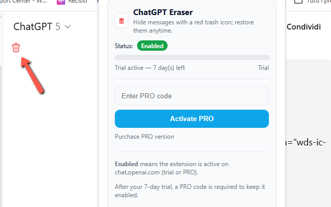Click the Condividi share button
Image resolution: width=331 pixels, height=207 pixels.
[307, 26]
